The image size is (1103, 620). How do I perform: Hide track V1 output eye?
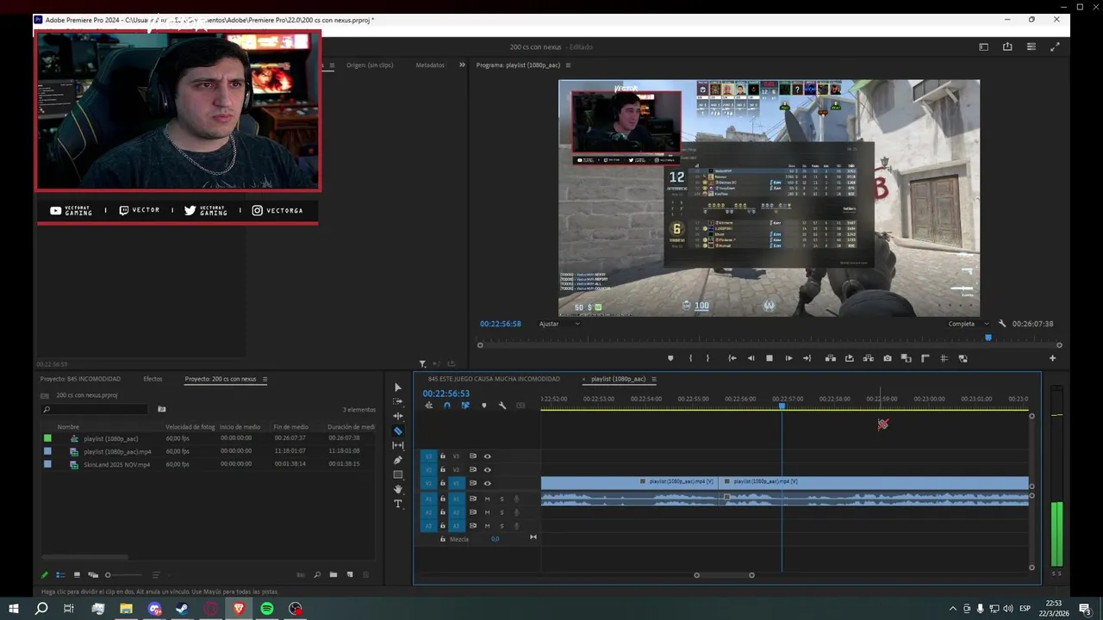(488, 483)
